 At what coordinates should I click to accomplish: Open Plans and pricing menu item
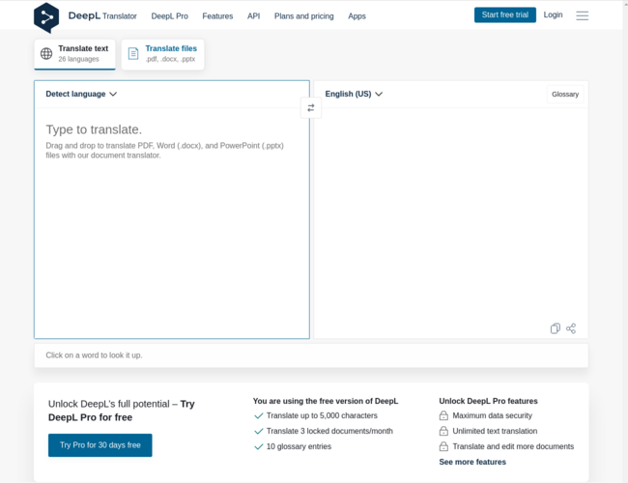[x=304, y=16]
